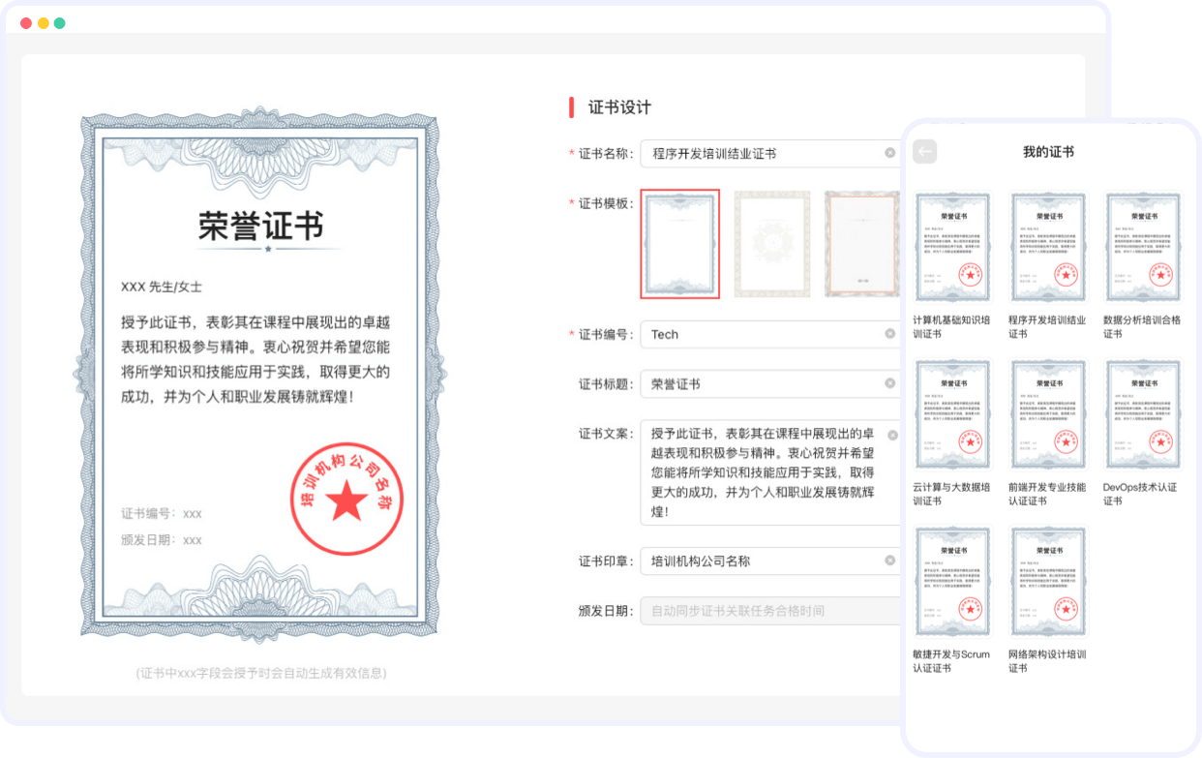Viewport: 1202px width, 758px height.
Task: Select the beige ornamental certificate template
Action: click(x=770, y=243)
